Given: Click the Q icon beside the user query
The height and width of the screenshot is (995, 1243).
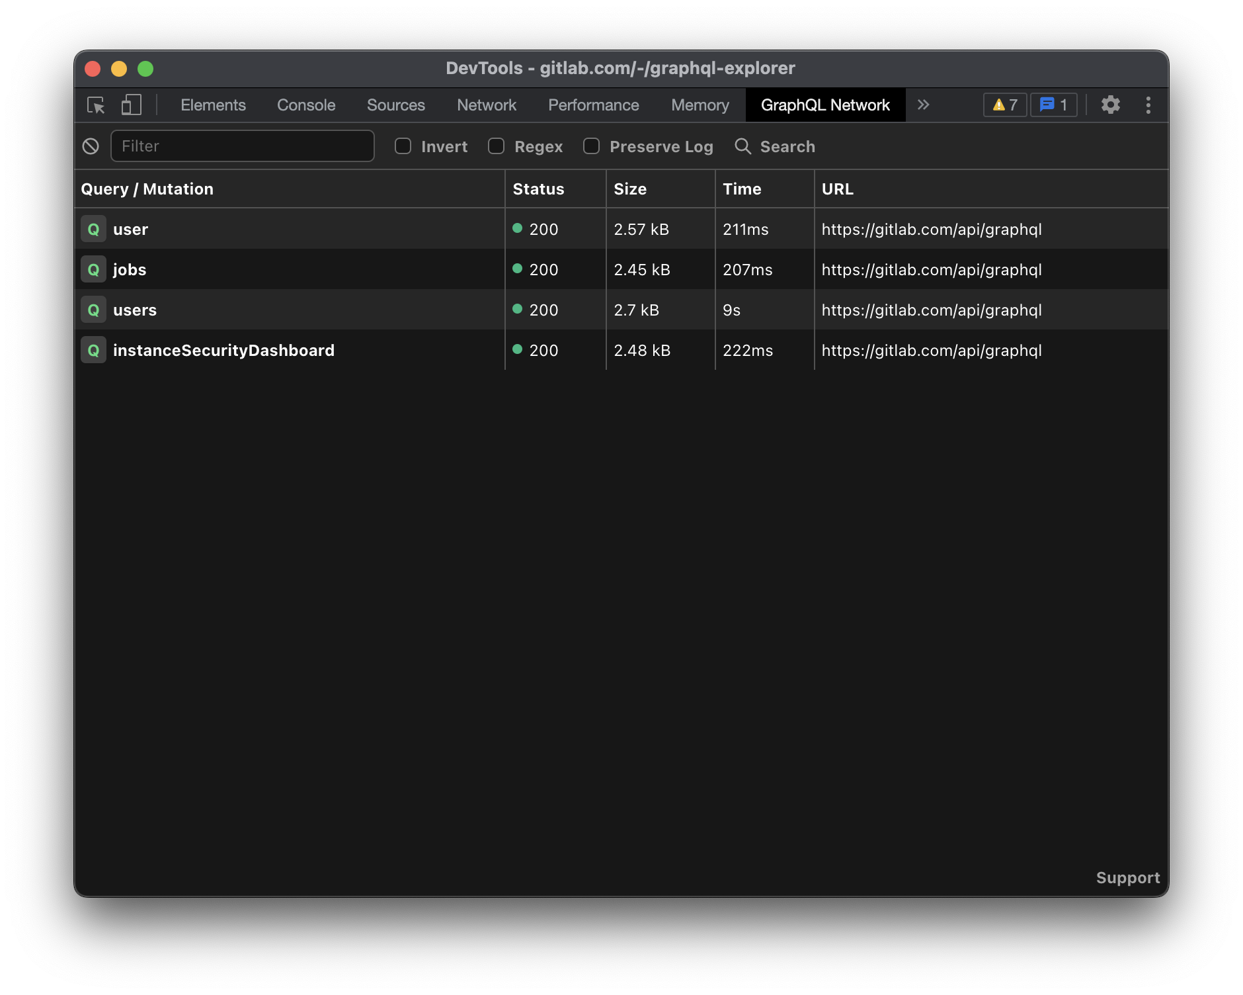Looking at the screenshot, I should (x=93, y=229).
